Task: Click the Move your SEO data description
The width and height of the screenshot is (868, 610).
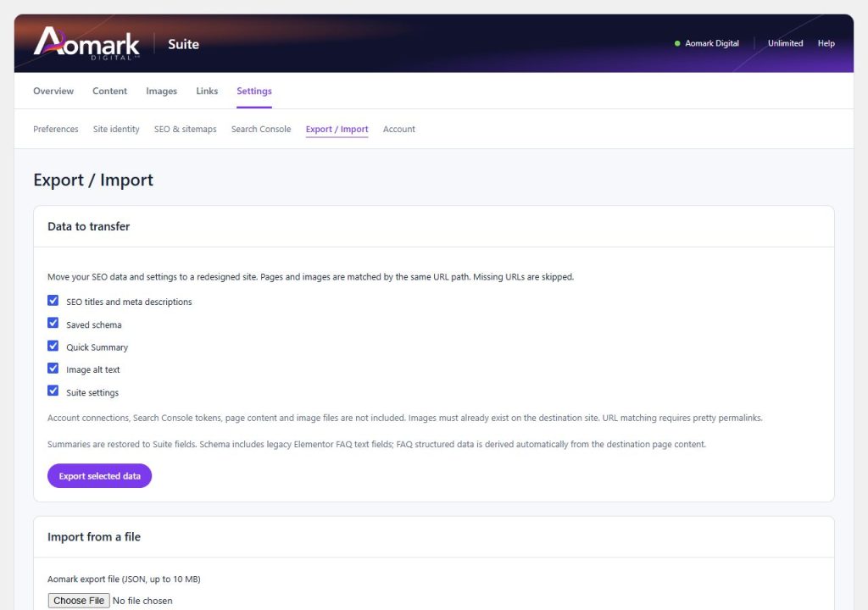Action: coord(310,277)
